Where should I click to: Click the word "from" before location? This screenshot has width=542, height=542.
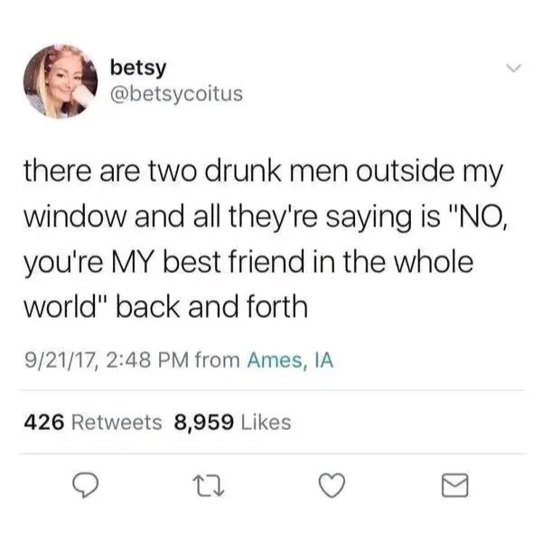[218, 360]
